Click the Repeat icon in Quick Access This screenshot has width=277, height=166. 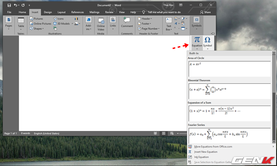point(23,5)
